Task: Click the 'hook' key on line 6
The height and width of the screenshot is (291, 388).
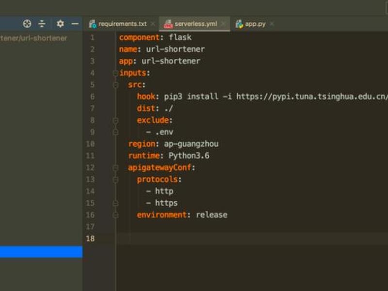Action: [146, 97]
